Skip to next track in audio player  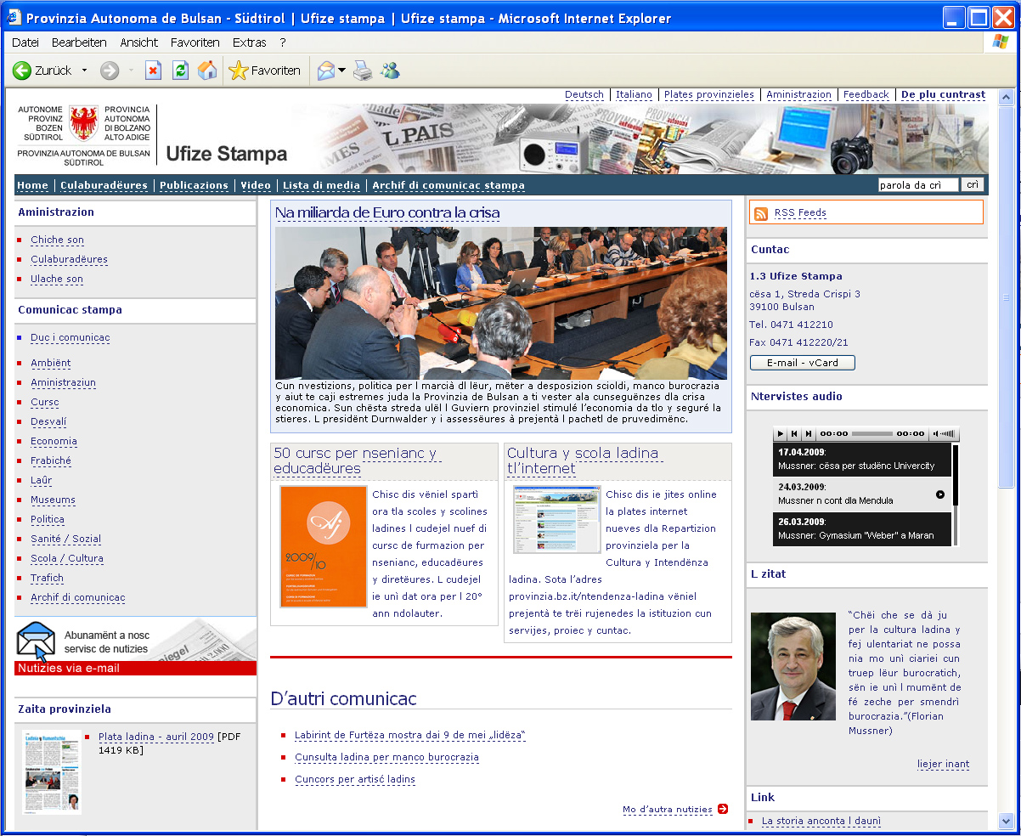[x=809, y=434]
